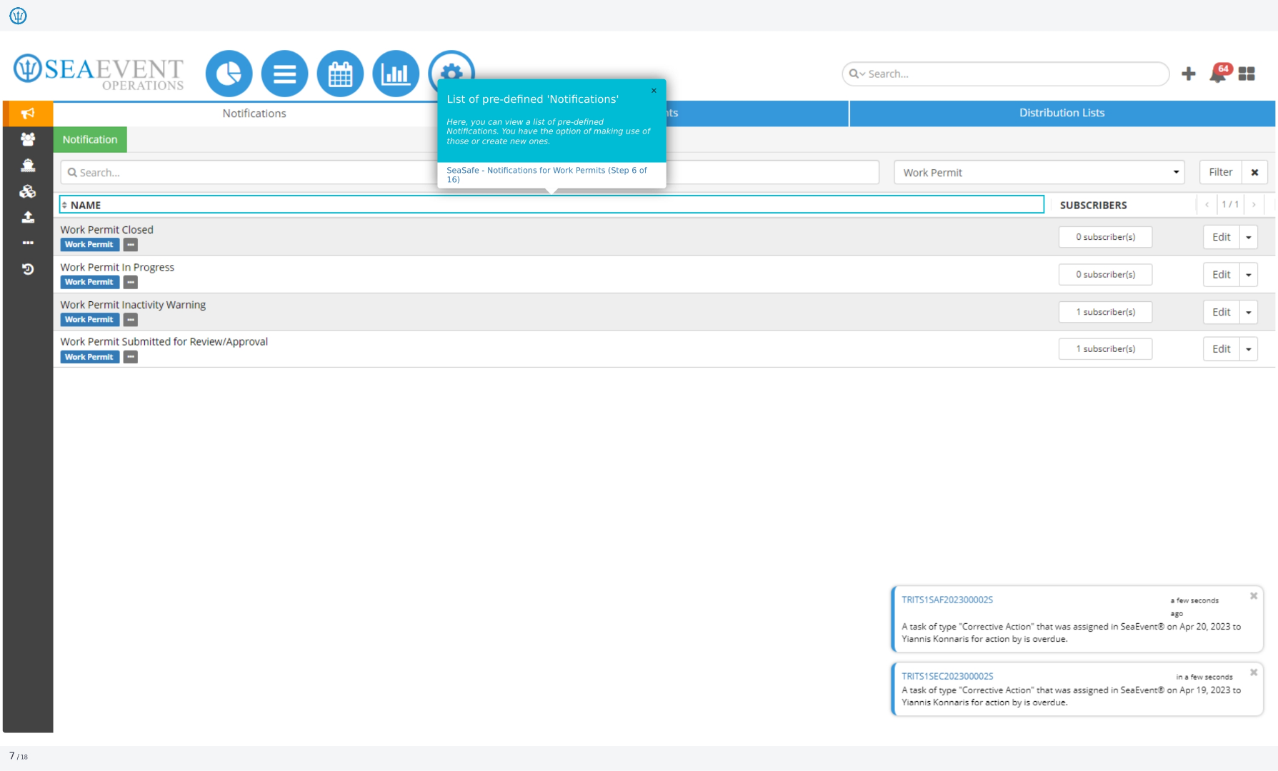1278x771 pixels.
Task: Switch to the Notifications tab
Action: click(254, 114)
